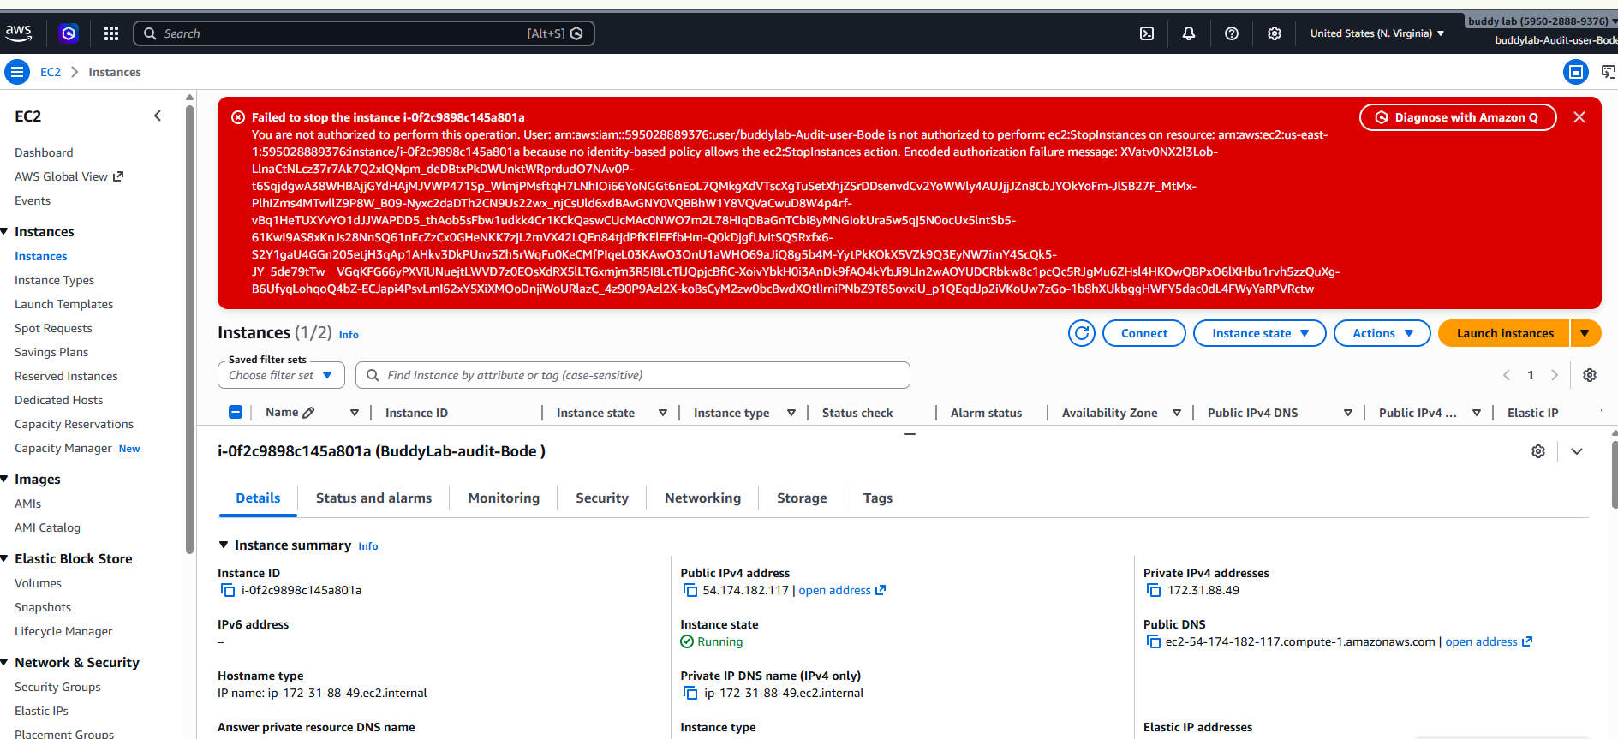Refresh the instances list
This screenshot has height=739, width=1618.
(x=1082, y=333)
